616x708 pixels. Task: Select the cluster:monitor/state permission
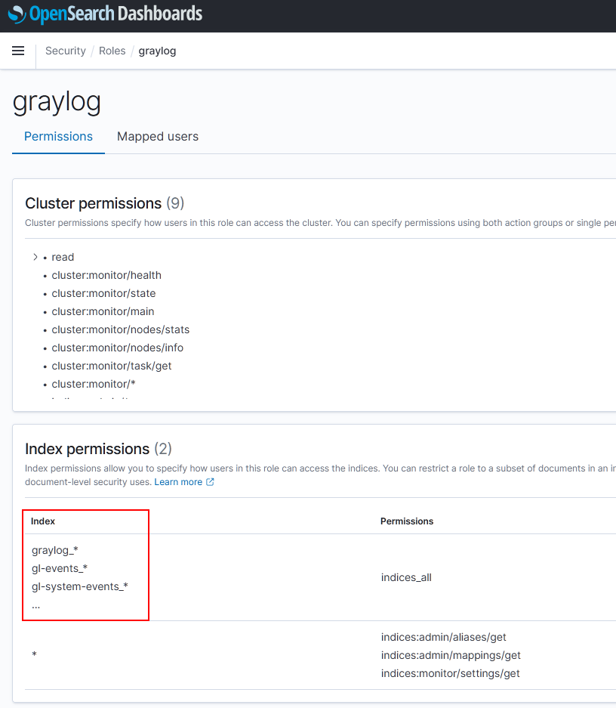point(103,293)
